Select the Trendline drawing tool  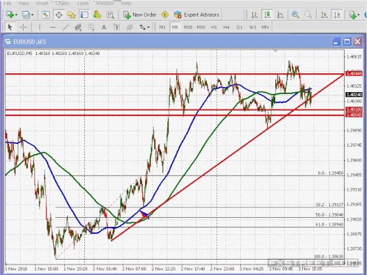65,27
